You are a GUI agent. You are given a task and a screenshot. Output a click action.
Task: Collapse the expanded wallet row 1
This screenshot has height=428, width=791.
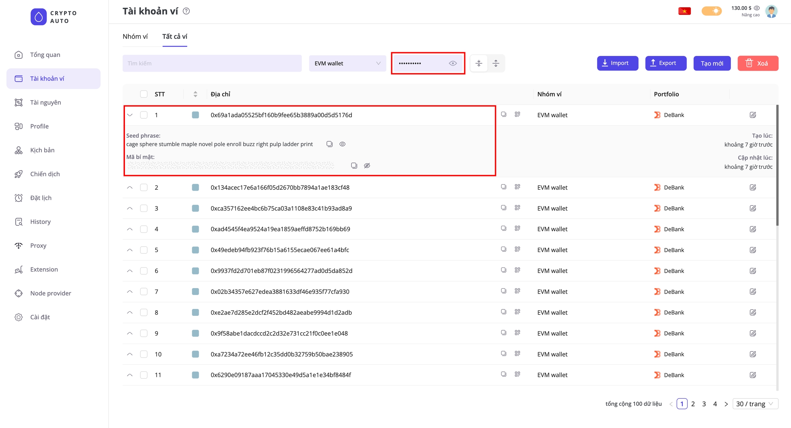130,115
